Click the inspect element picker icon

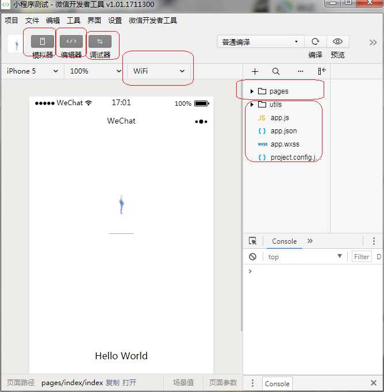pyautogui.click(x=252, y=241)
